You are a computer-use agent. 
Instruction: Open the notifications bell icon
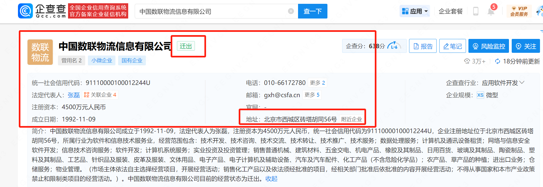click(491, 11)
